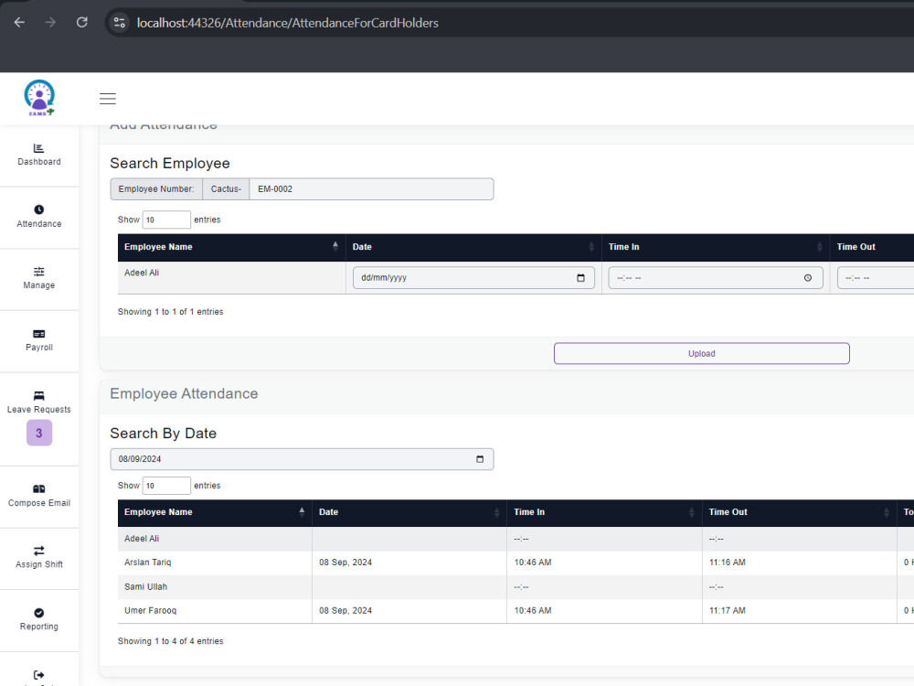
Task: Sort Search Employee table by Date
Action: [x=473, y=247]
